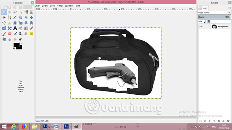Raise the layer with up arrow
The width and height of the screenshot is (232, 130).
[x=210, y=121]
